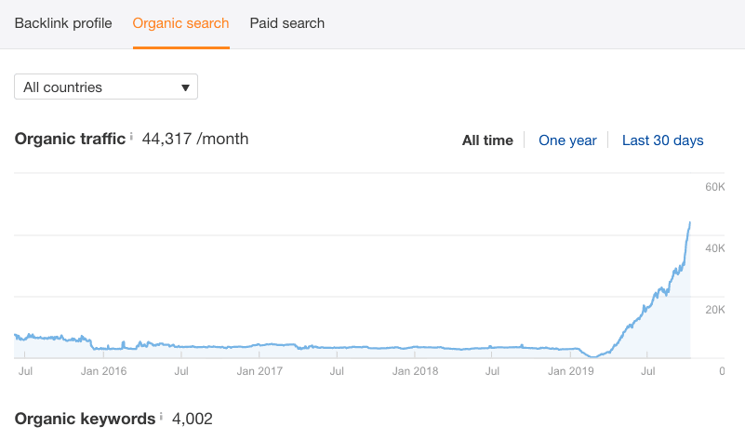Image resolution: width=745 pixels, height=440 pixels.
Task: Open the Paid search tab
Action: pos(287,23)
